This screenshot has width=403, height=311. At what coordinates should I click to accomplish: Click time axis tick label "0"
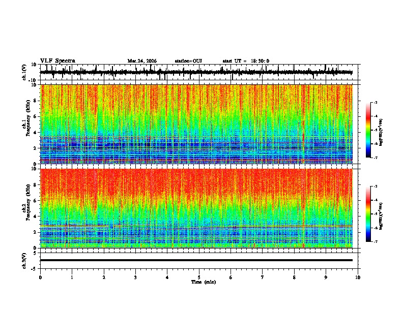pyautogui.click(x=40, y=277)
